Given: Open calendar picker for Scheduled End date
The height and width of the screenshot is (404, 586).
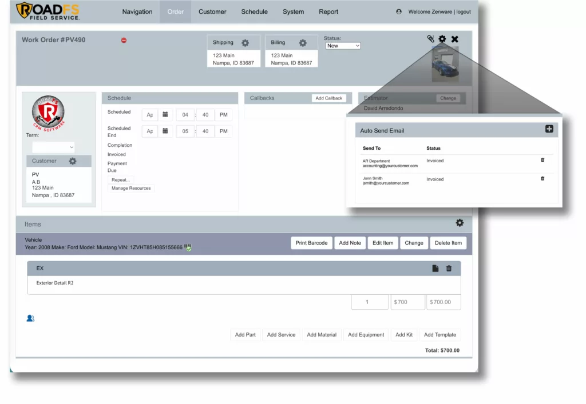Looking at the screenshot, I should click(x=165, y=131).
